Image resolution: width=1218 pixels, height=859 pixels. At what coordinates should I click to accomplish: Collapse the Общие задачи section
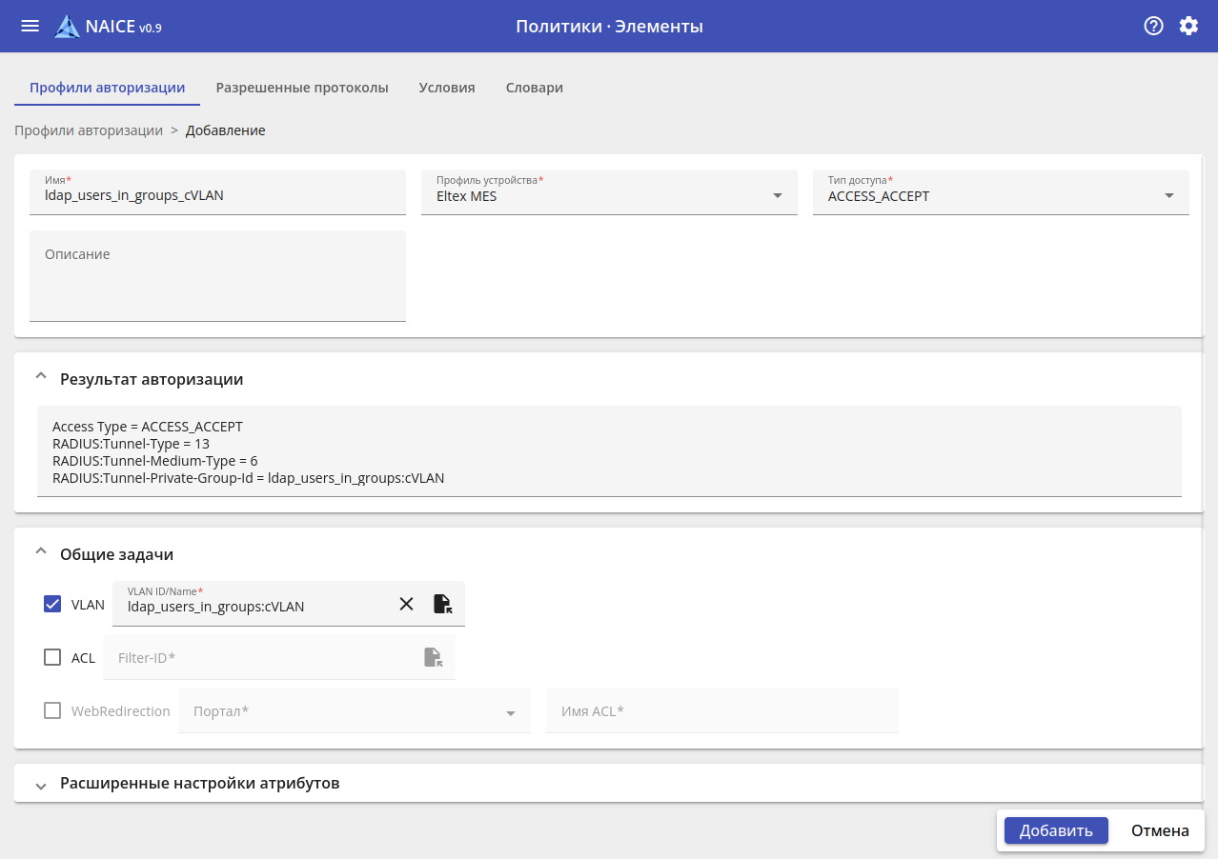(x=40, y=553)
